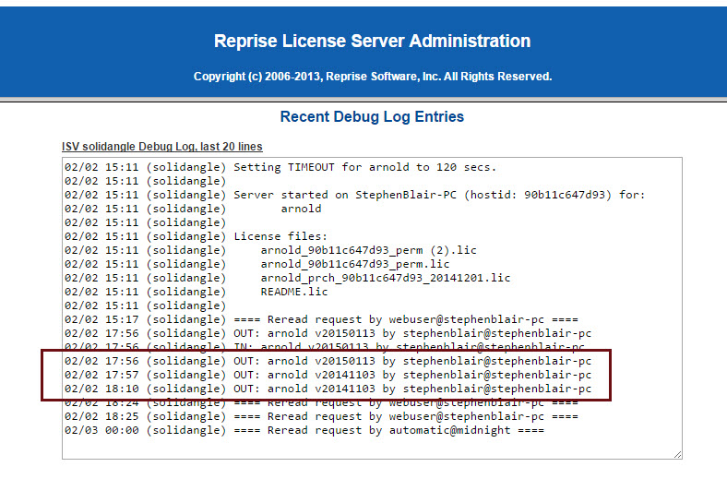Viewport: 727px width, 479px height.
Task: Click the Reprise Software copyright notice
Action: 372,77
